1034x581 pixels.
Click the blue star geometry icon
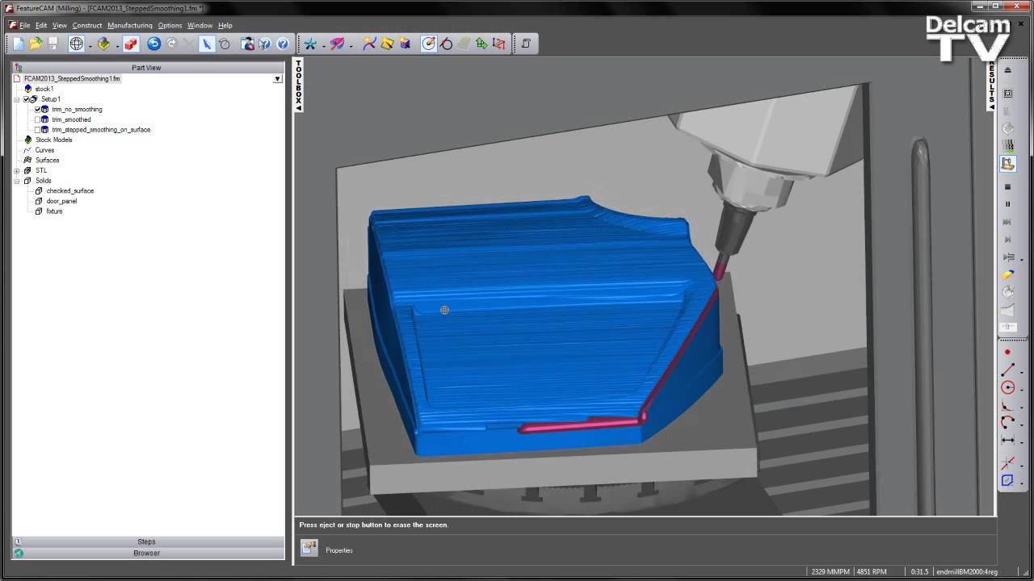(310, 44)
